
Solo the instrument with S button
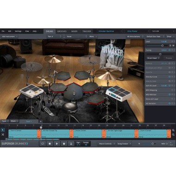(170, 46)
